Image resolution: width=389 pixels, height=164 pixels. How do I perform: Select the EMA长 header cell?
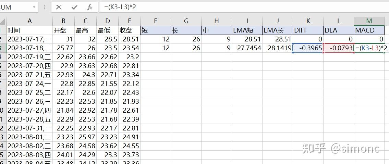point(277,30)
